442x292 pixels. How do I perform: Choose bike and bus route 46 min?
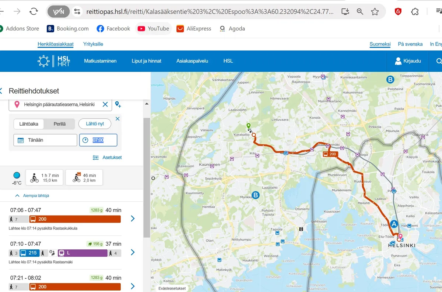84,178
